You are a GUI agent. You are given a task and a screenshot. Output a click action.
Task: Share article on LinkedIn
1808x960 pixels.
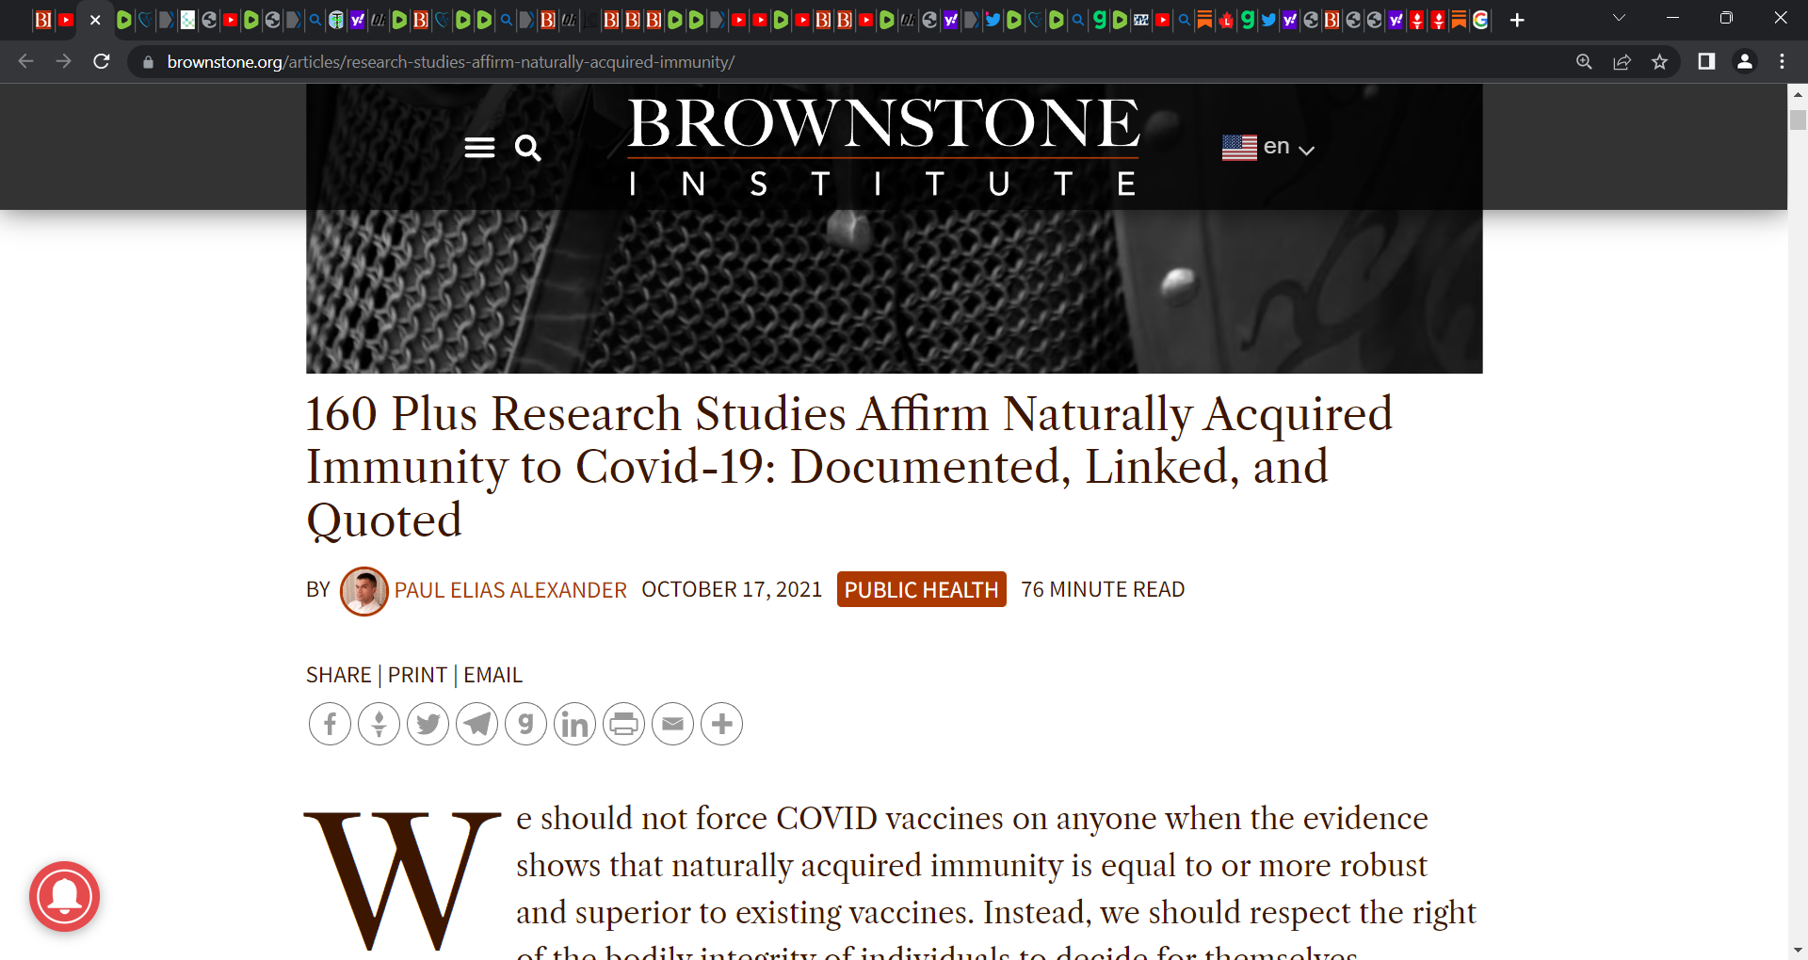tap(574, 724)
